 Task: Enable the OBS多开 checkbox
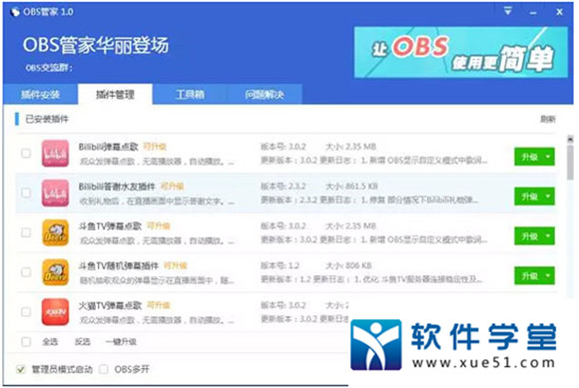[x=104, y=369]
